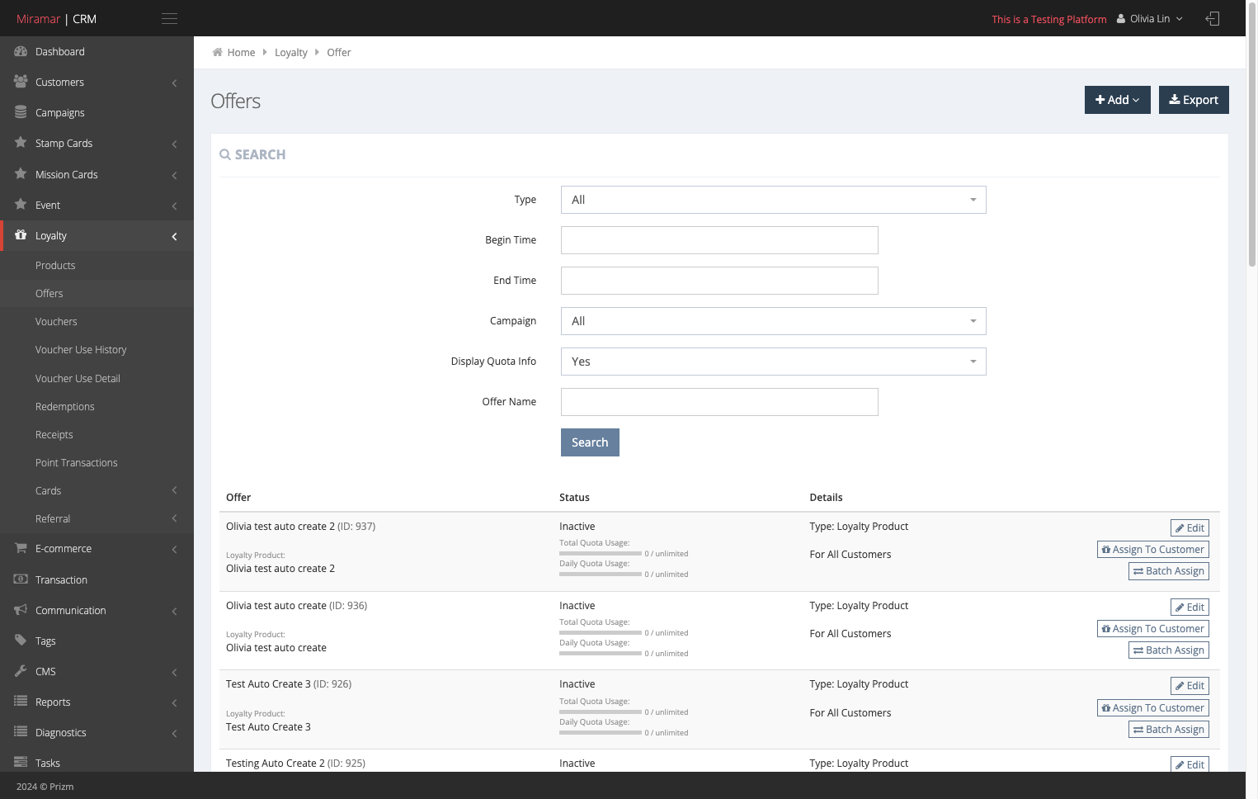Click the page vertical scrollbar

click(x=1251, y=134)
